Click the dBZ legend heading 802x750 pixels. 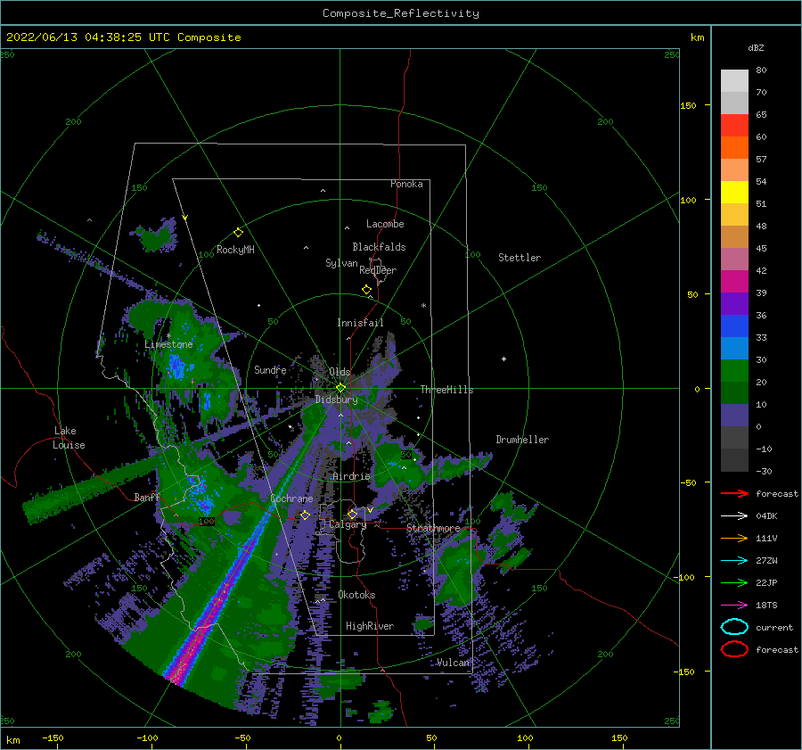(756, 47)
